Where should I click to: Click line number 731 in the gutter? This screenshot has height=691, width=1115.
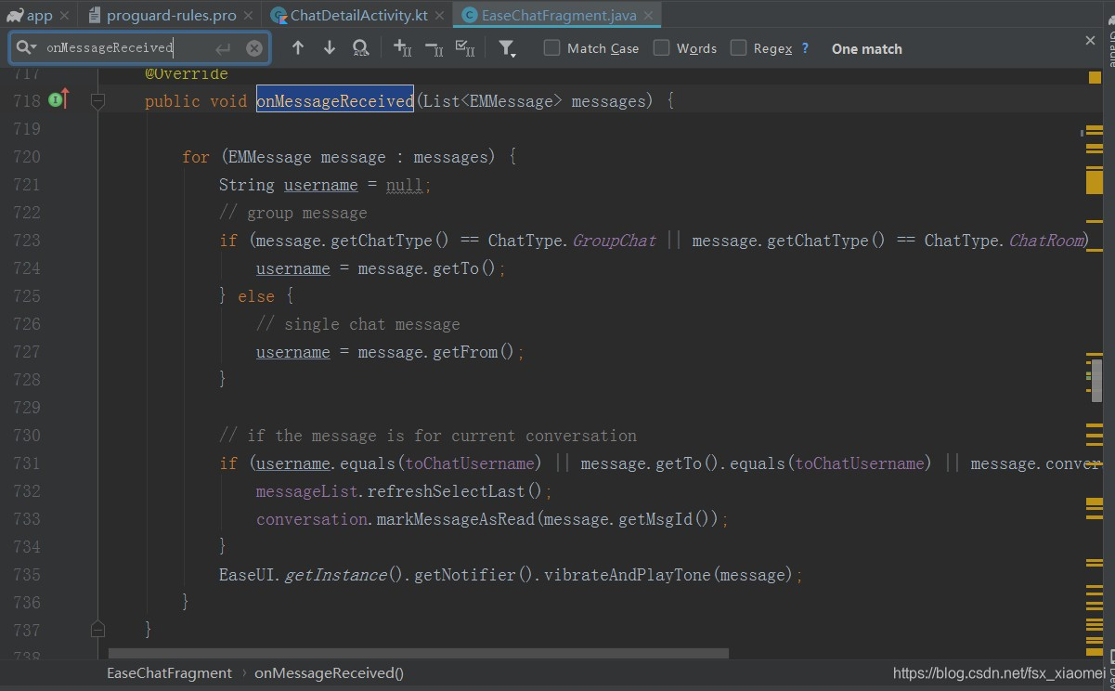coord(27,463)
